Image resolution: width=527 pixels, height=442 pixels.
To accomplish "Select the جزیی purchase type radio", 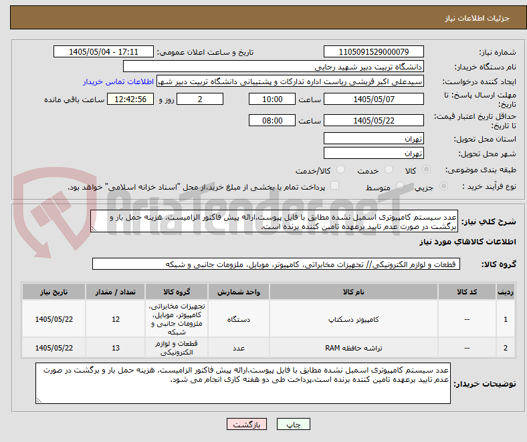I will [x=443, y=186].
